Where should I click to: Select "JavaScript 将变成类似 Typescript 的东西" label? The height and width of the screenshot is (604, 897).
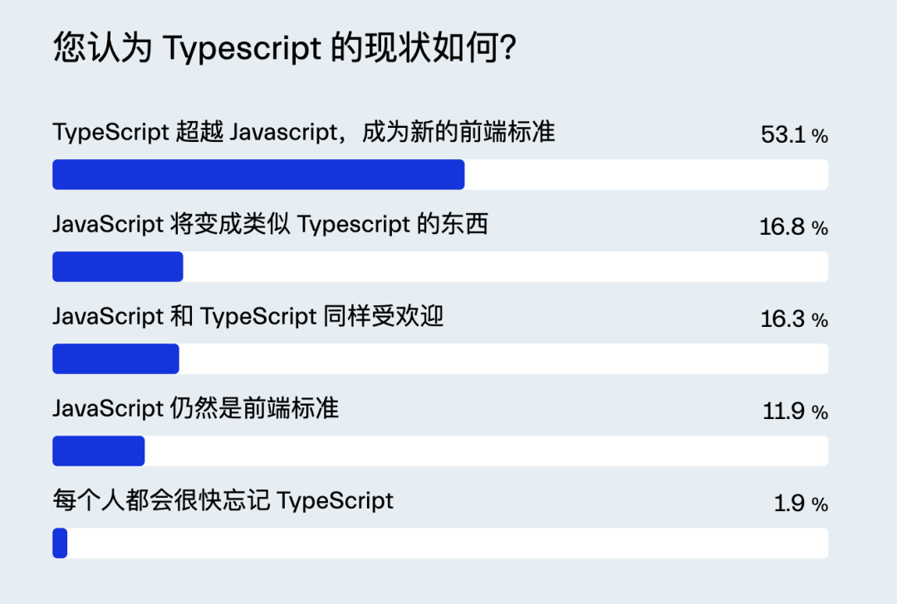click(x=271, y=224)
